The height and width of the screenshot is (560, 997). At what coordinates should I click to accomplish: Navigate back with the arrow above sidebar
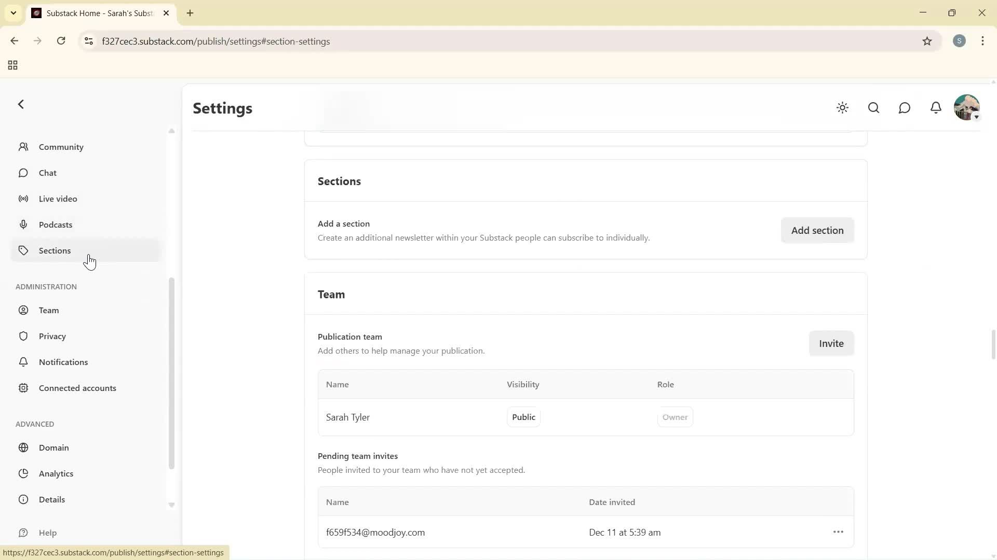point(21,104)
